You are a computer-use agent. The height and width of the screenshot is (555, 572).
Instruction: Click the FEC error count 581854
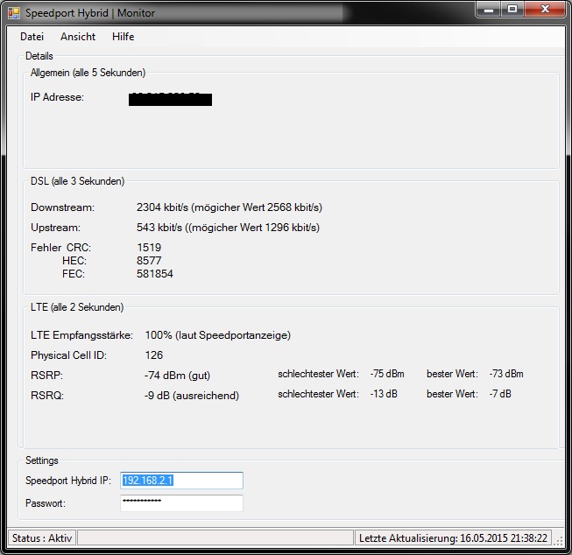[155, 273]
